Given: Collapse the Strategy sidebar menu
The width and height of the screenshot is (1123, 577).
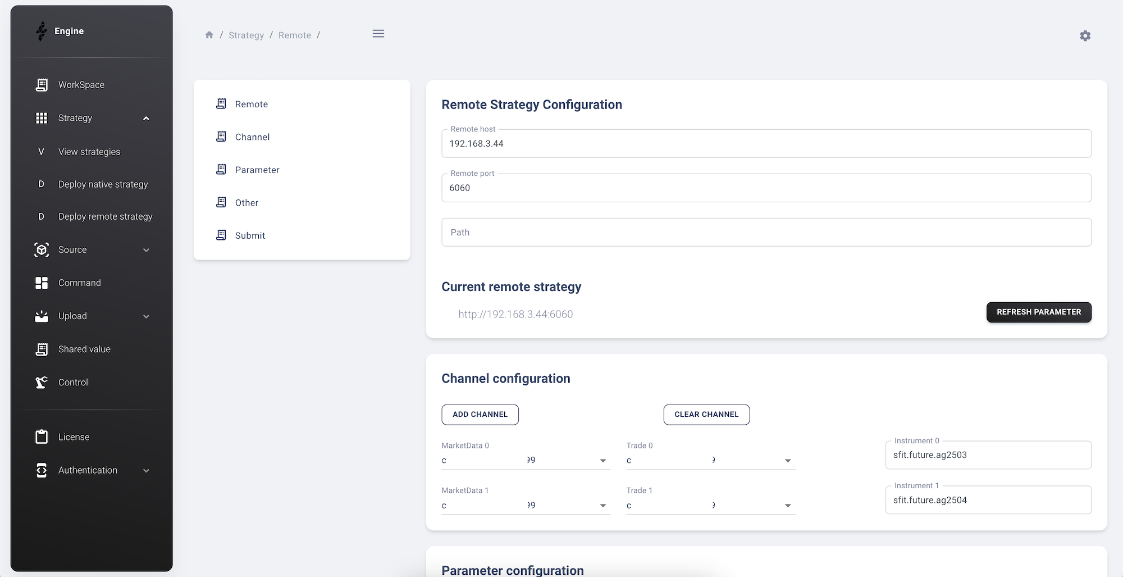Looking at the screenshot, I should [146, 119].
